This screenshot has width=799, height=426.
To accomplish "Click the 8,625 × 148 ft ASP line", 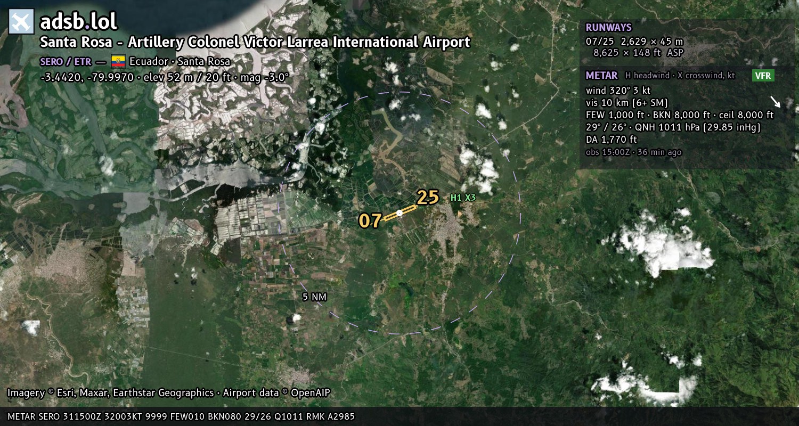I will 638,53.
